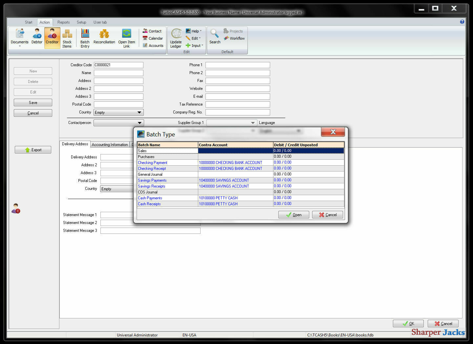Viewport: 473px width, 344px height.
Task: Select the Savings Receipts batch
Action: tap(241, 186)
